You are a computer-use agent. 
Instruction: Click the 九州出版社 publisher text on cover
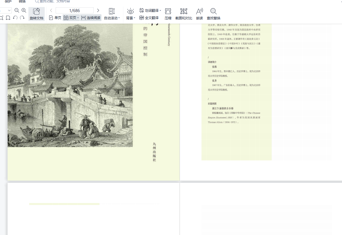(154, 152)
